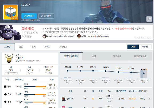Screen dimensions: 155x108
Task: Select the 평균 폭주 chart tab
Action: click(117, 56)
